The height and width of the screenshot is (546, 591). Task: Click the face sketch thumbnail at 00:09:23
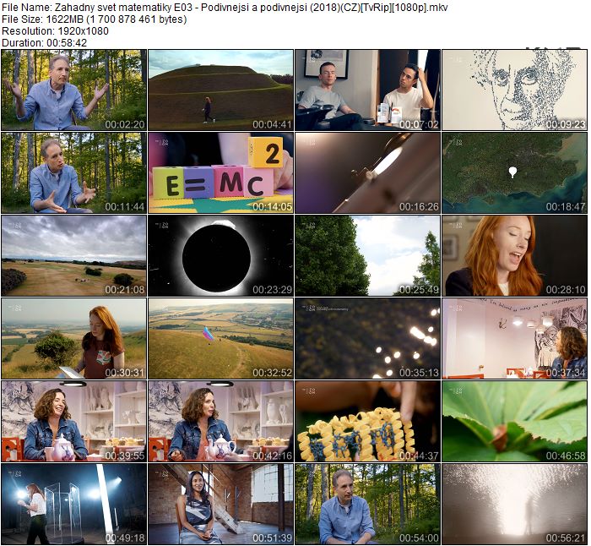click(x=514, y=90)
